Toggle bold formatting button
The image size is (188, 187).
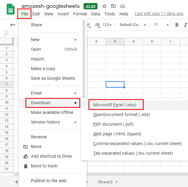177,25
